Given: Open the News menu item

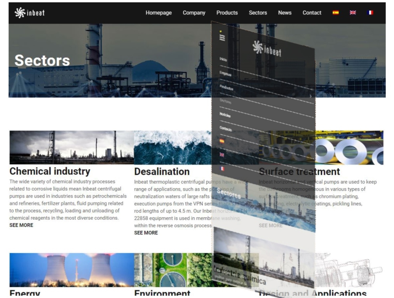Looking at the screenshot, I should (x=285, y=13).
